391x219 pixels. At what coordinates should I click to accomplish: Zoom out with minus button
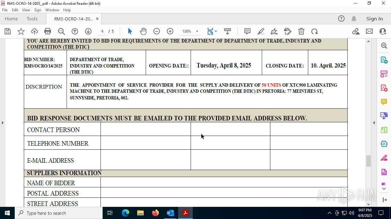tap(157, 31)
